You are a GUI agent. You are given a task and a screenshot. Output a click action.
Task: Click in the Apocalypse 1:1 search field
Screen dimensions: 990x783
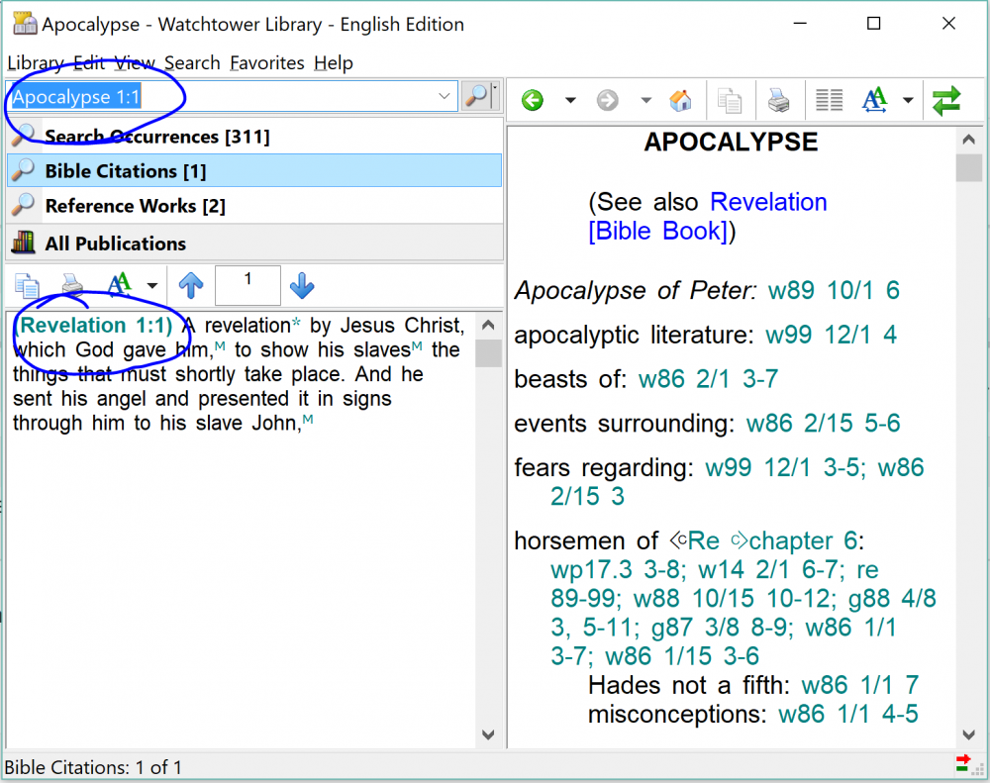pyautogui.click(x=218, y=97)
